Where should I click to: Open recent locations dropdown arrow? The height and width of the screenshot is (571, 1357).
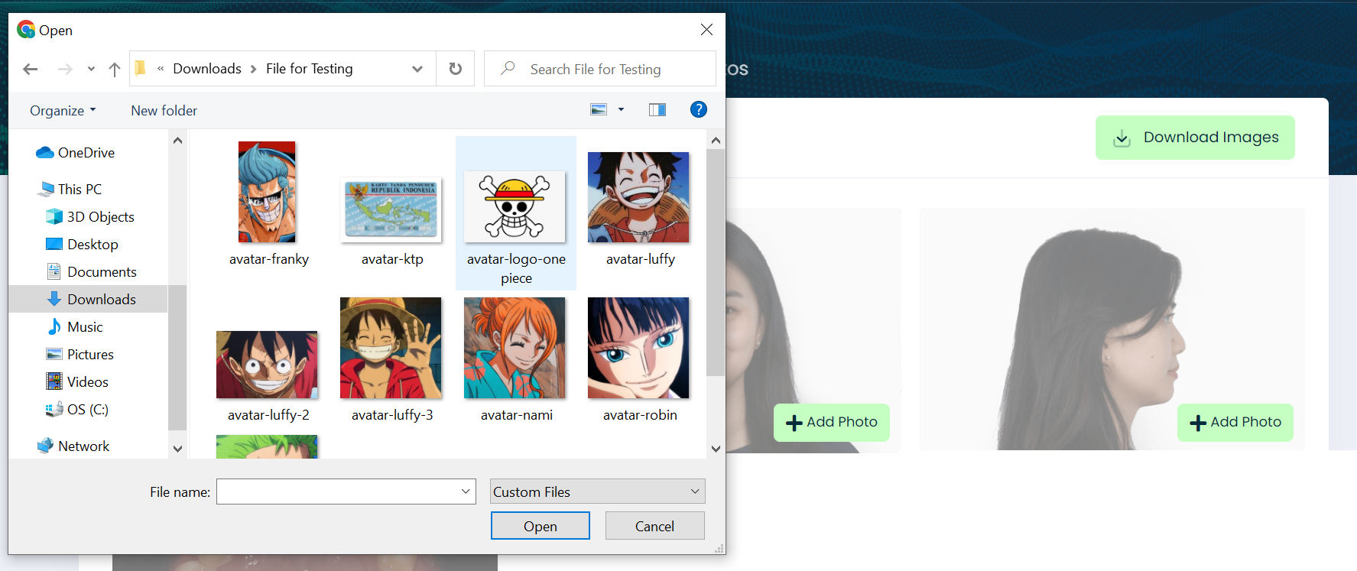(x=91, y=70)
